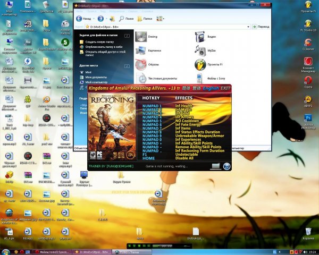
Task: Click the Inf Fate Energy effect row
Action: [x=188, y=124]
